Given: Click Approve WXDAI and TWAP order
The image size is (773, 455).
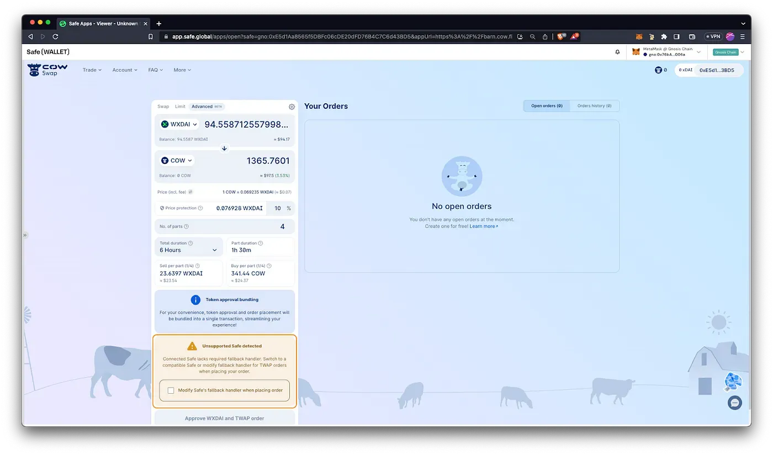Looking at the screenshot, I should click(x=225, y=418).
